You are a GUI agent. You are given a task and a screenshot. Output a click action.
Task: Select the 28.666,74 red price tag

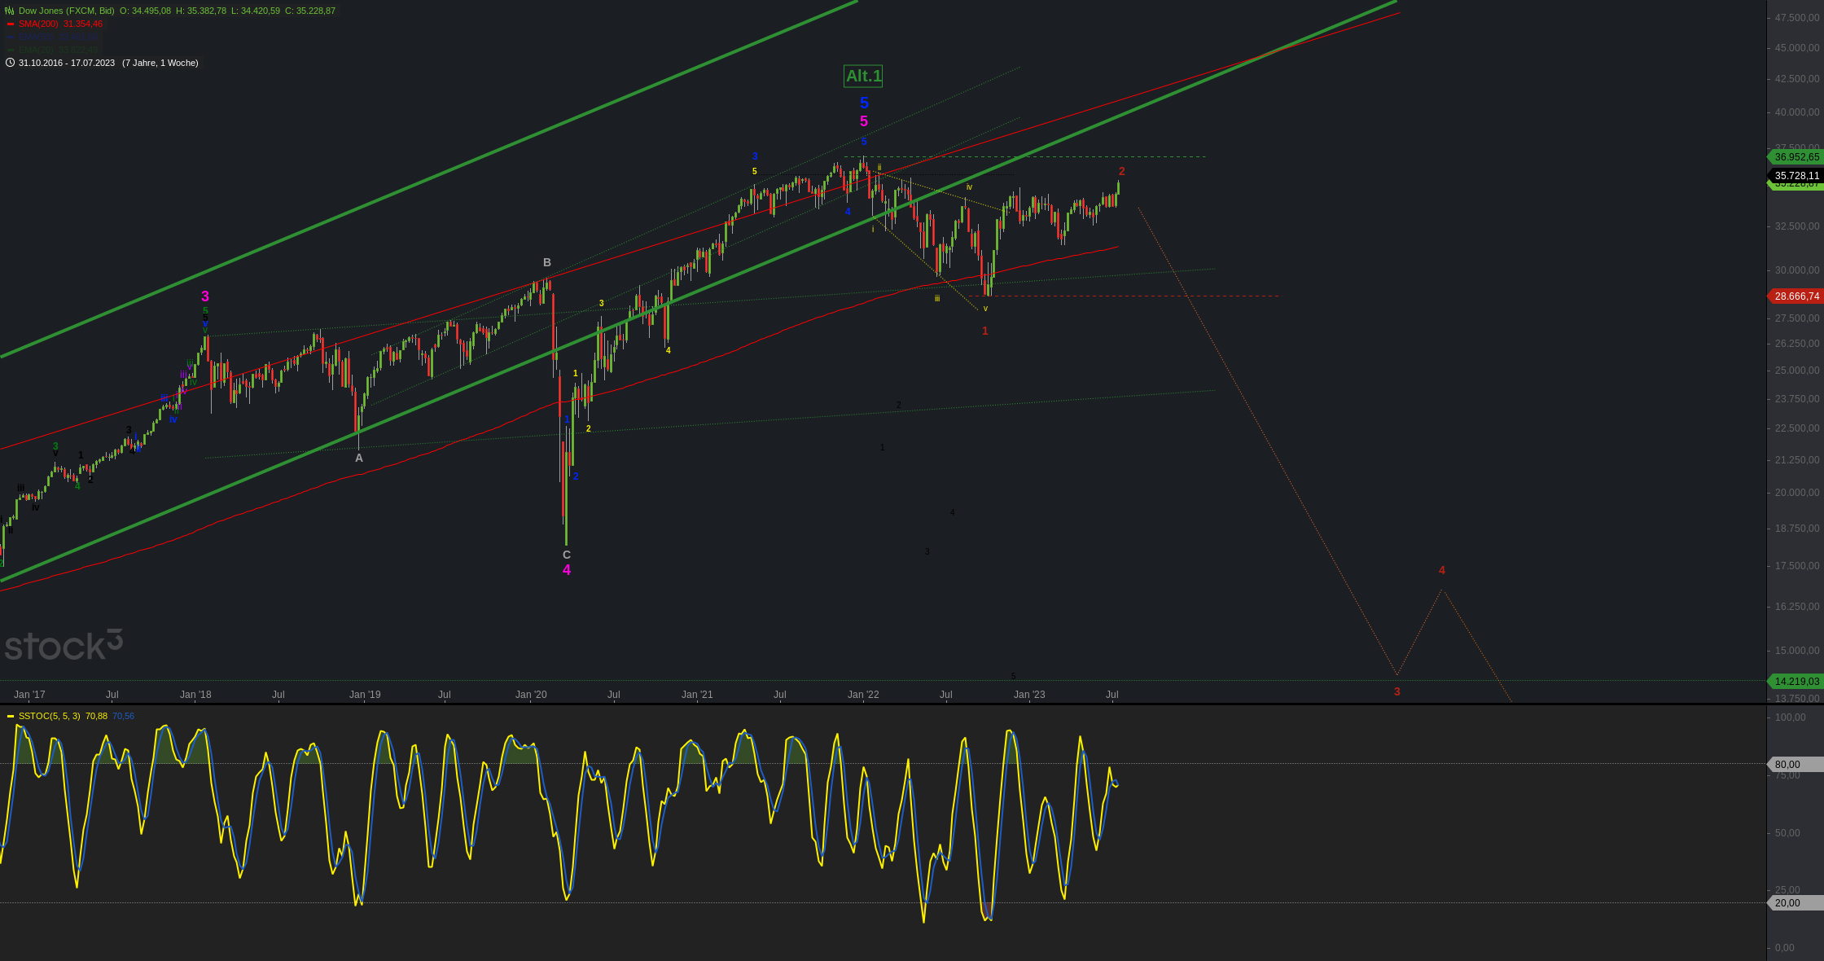click(1796, 296)
